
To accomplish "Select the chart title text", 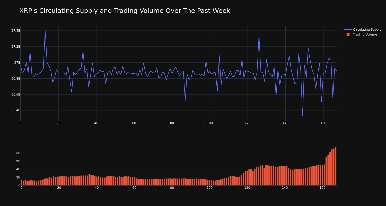I will click(125, 11).
